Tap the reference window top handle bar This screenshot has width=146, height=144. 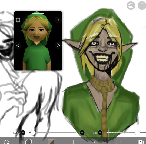click(x=38, y=14)
